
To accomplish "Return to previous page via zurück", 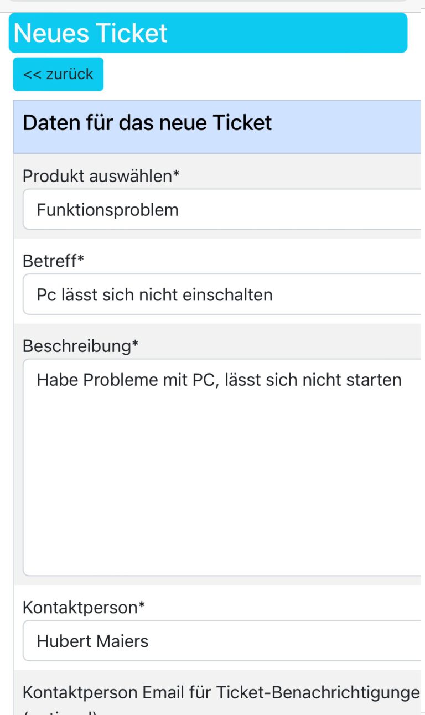I will tap(58, 74).
